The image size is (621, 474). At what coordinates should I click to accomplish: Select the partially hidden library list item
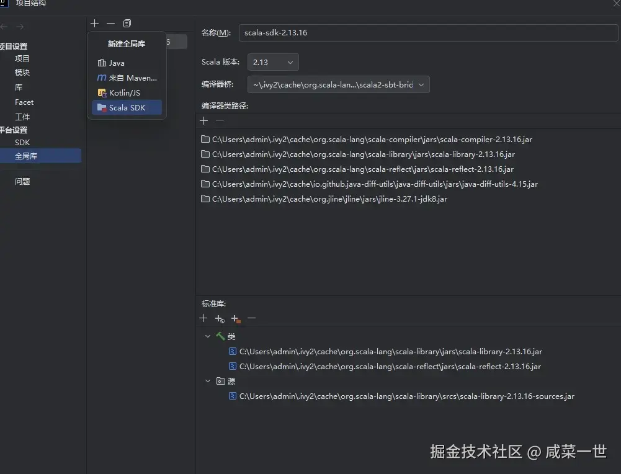click(176, 42)
